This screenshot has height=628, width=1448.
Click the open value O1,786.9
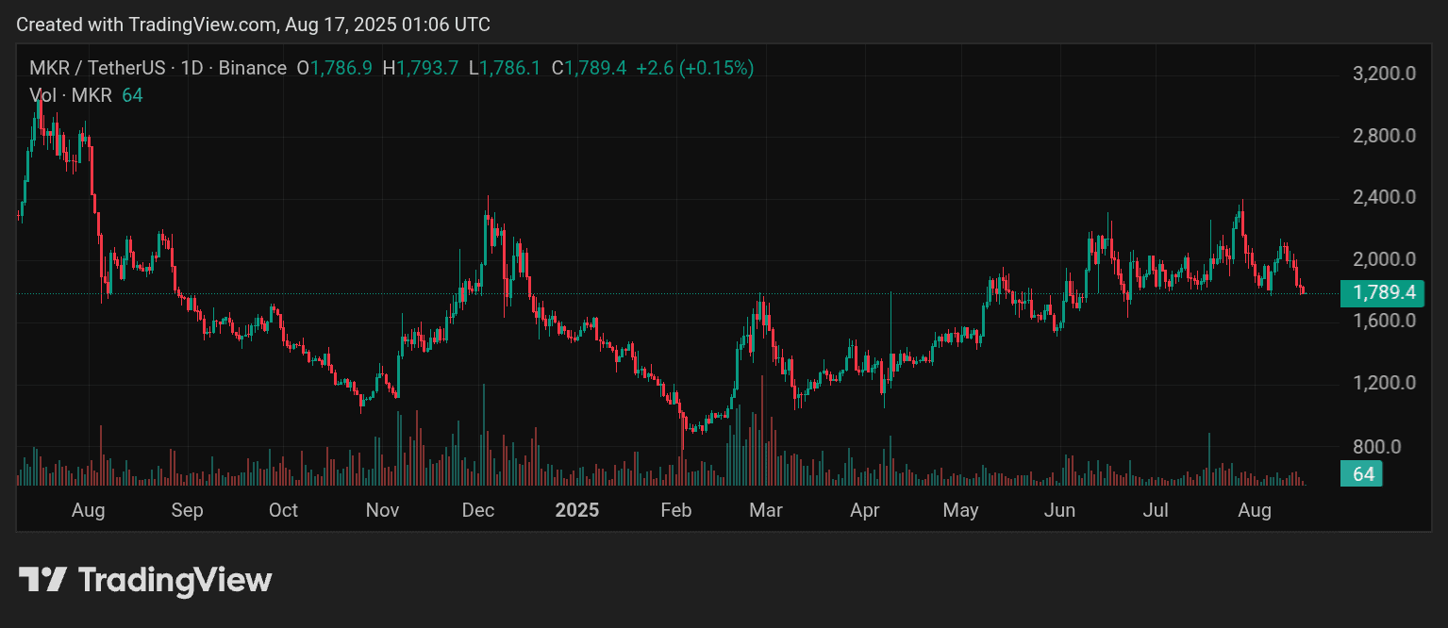coord(335,68)
